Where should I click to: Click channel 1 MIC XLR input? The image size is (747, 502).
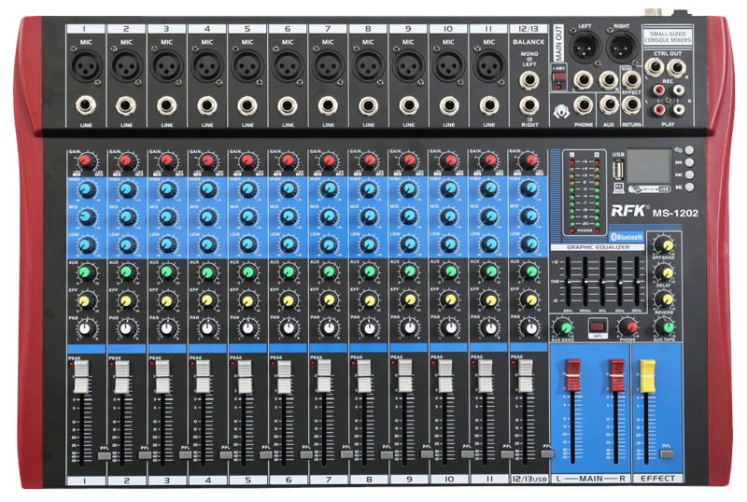coord(86,67)
